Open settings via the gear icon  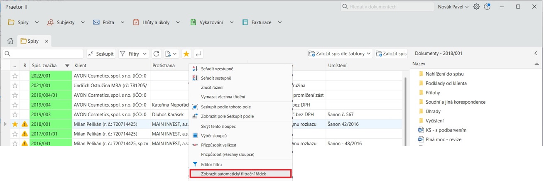coord(476,7)
